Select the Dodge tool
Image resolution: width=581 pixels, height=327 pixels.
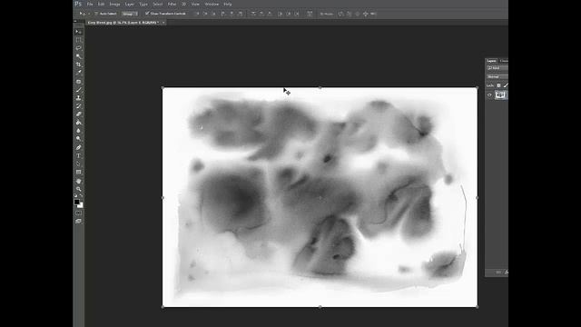pos(78,139)
